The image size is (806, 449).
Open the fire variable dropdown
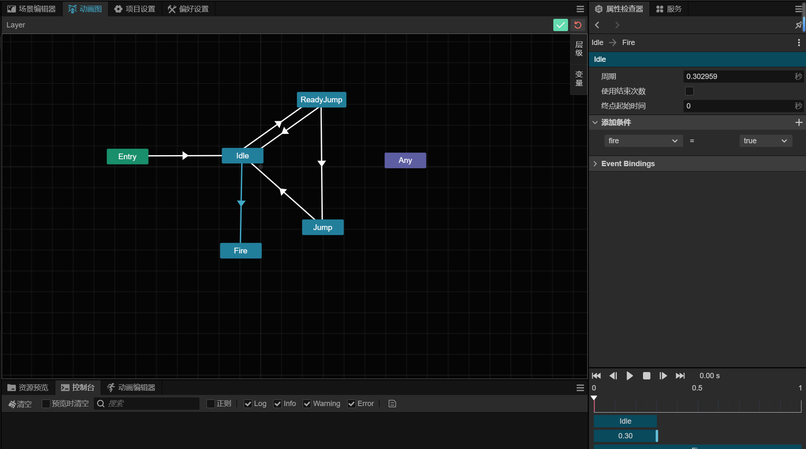pyautogui.click(x=643, y=141)
